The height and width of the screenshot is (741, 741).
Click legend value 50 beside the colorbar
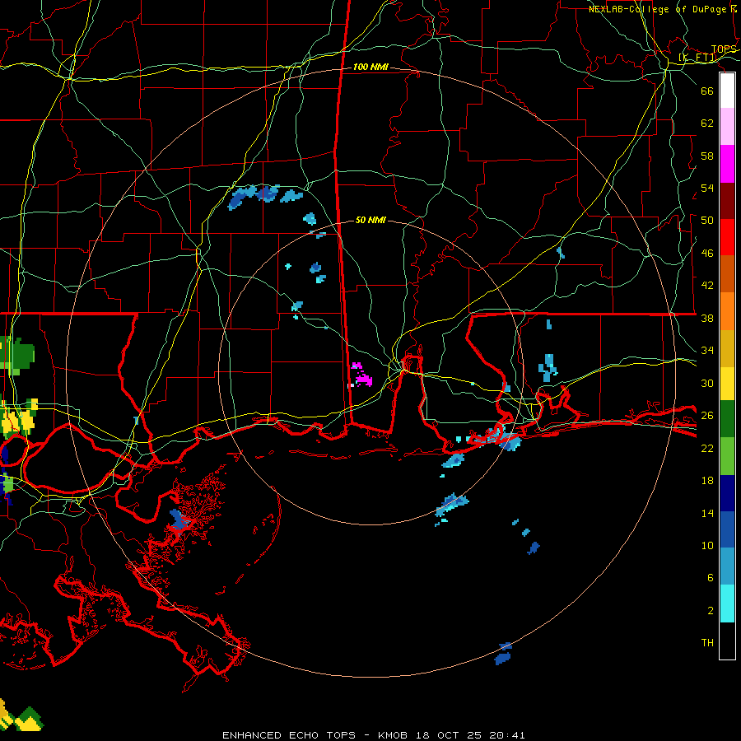tap(707, 220)
